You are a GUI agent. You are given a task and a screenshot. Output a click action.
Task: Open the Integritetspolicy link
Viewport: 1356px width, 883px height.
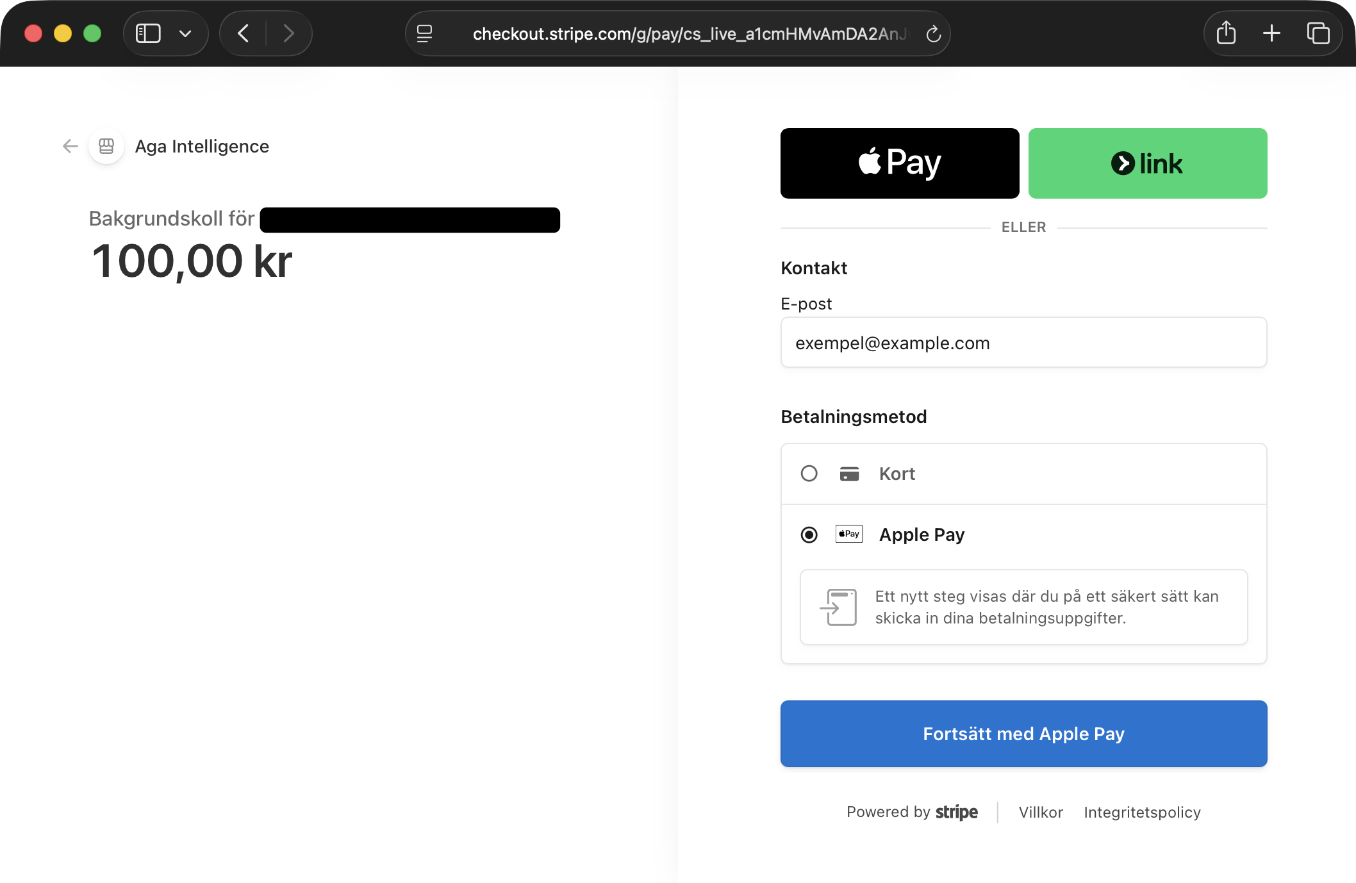1142,812
